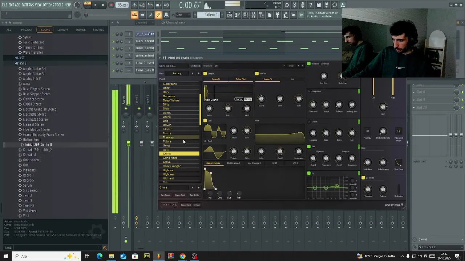Click the Export Bank button
The width and height of the screenshot is (465, 261).
coord(180,195)
